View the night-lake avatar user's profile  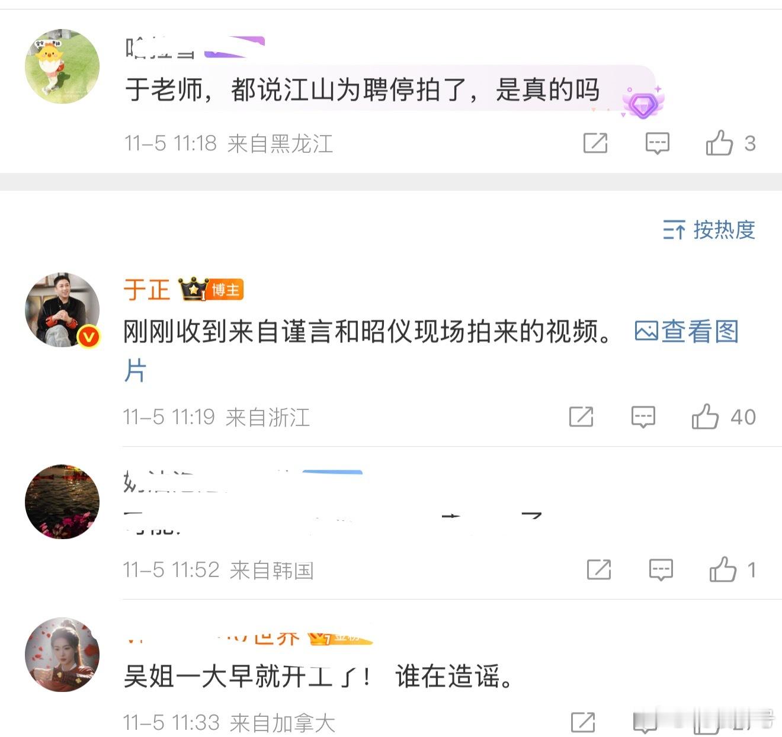(62, 502)
